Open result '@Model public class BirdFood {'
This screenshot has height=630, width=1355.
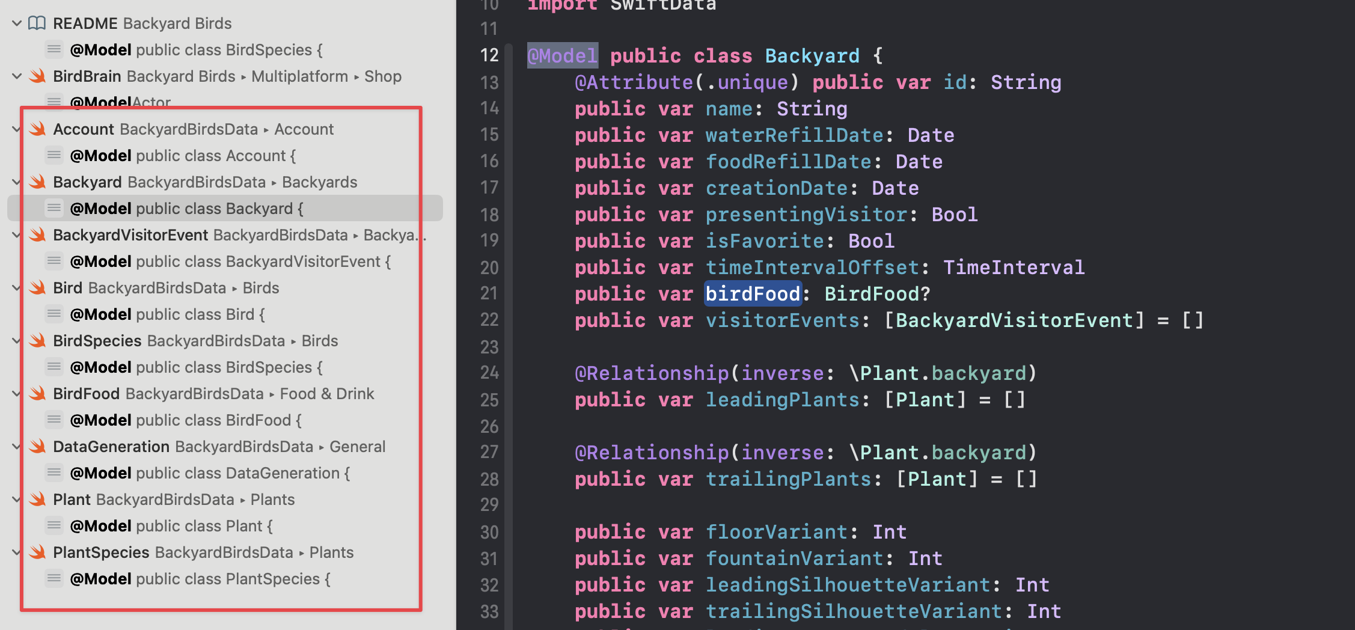point(186,420)
